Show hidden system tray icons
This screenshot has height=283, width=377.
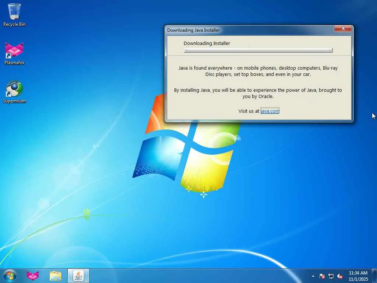pos(313,276)
